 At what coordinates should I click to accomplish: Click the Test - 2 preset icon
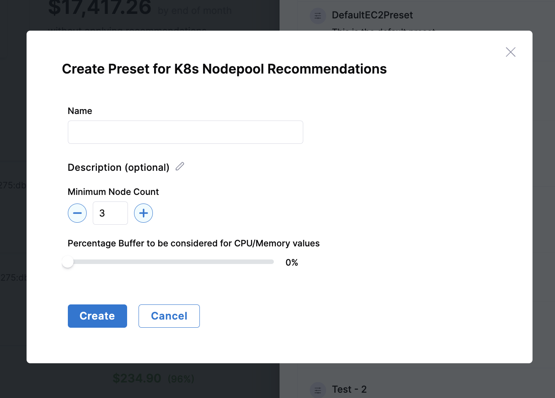point(318,390)
